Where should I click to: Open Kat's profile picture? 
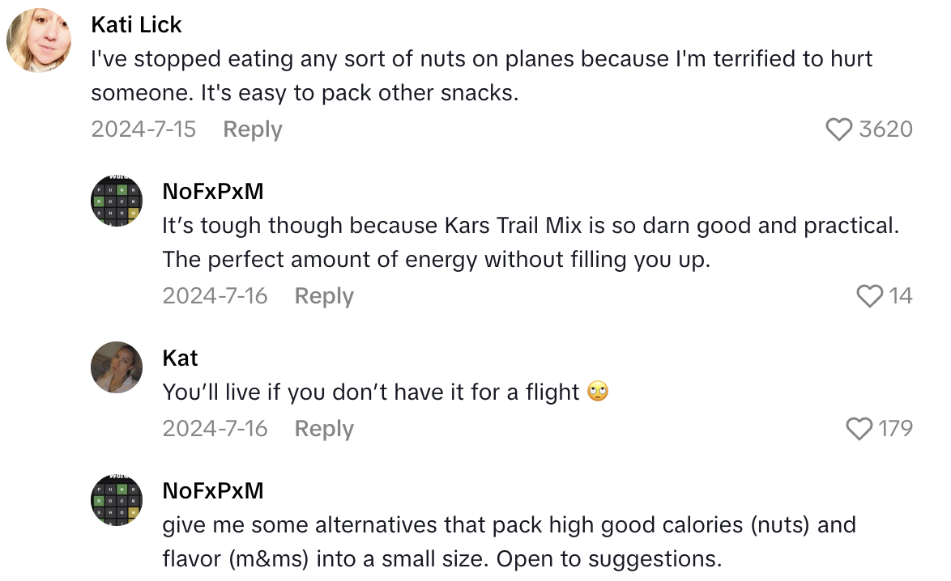coord(116,367)
